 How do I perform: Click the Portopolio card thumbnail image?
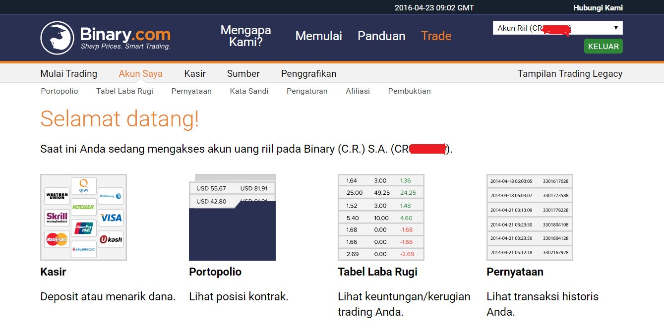233,217
